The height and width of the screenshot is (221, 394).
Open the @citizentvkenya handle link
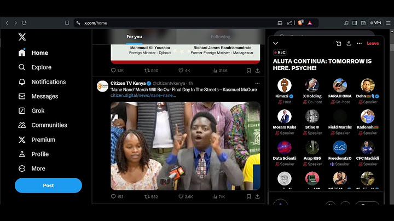point(169,83)
